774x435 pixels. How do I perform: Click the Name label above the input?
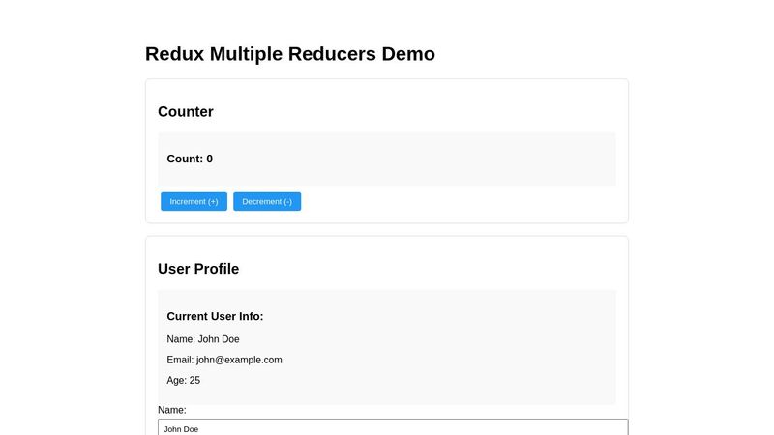tap(171, 410)
